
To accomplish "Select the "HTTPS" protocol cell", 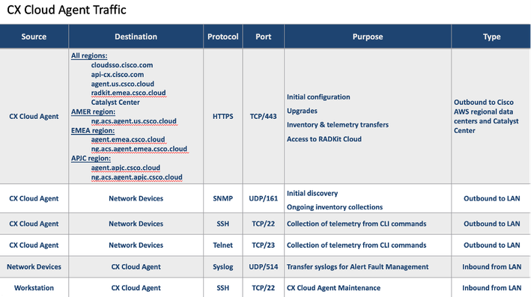I will (x=223, y=117).
